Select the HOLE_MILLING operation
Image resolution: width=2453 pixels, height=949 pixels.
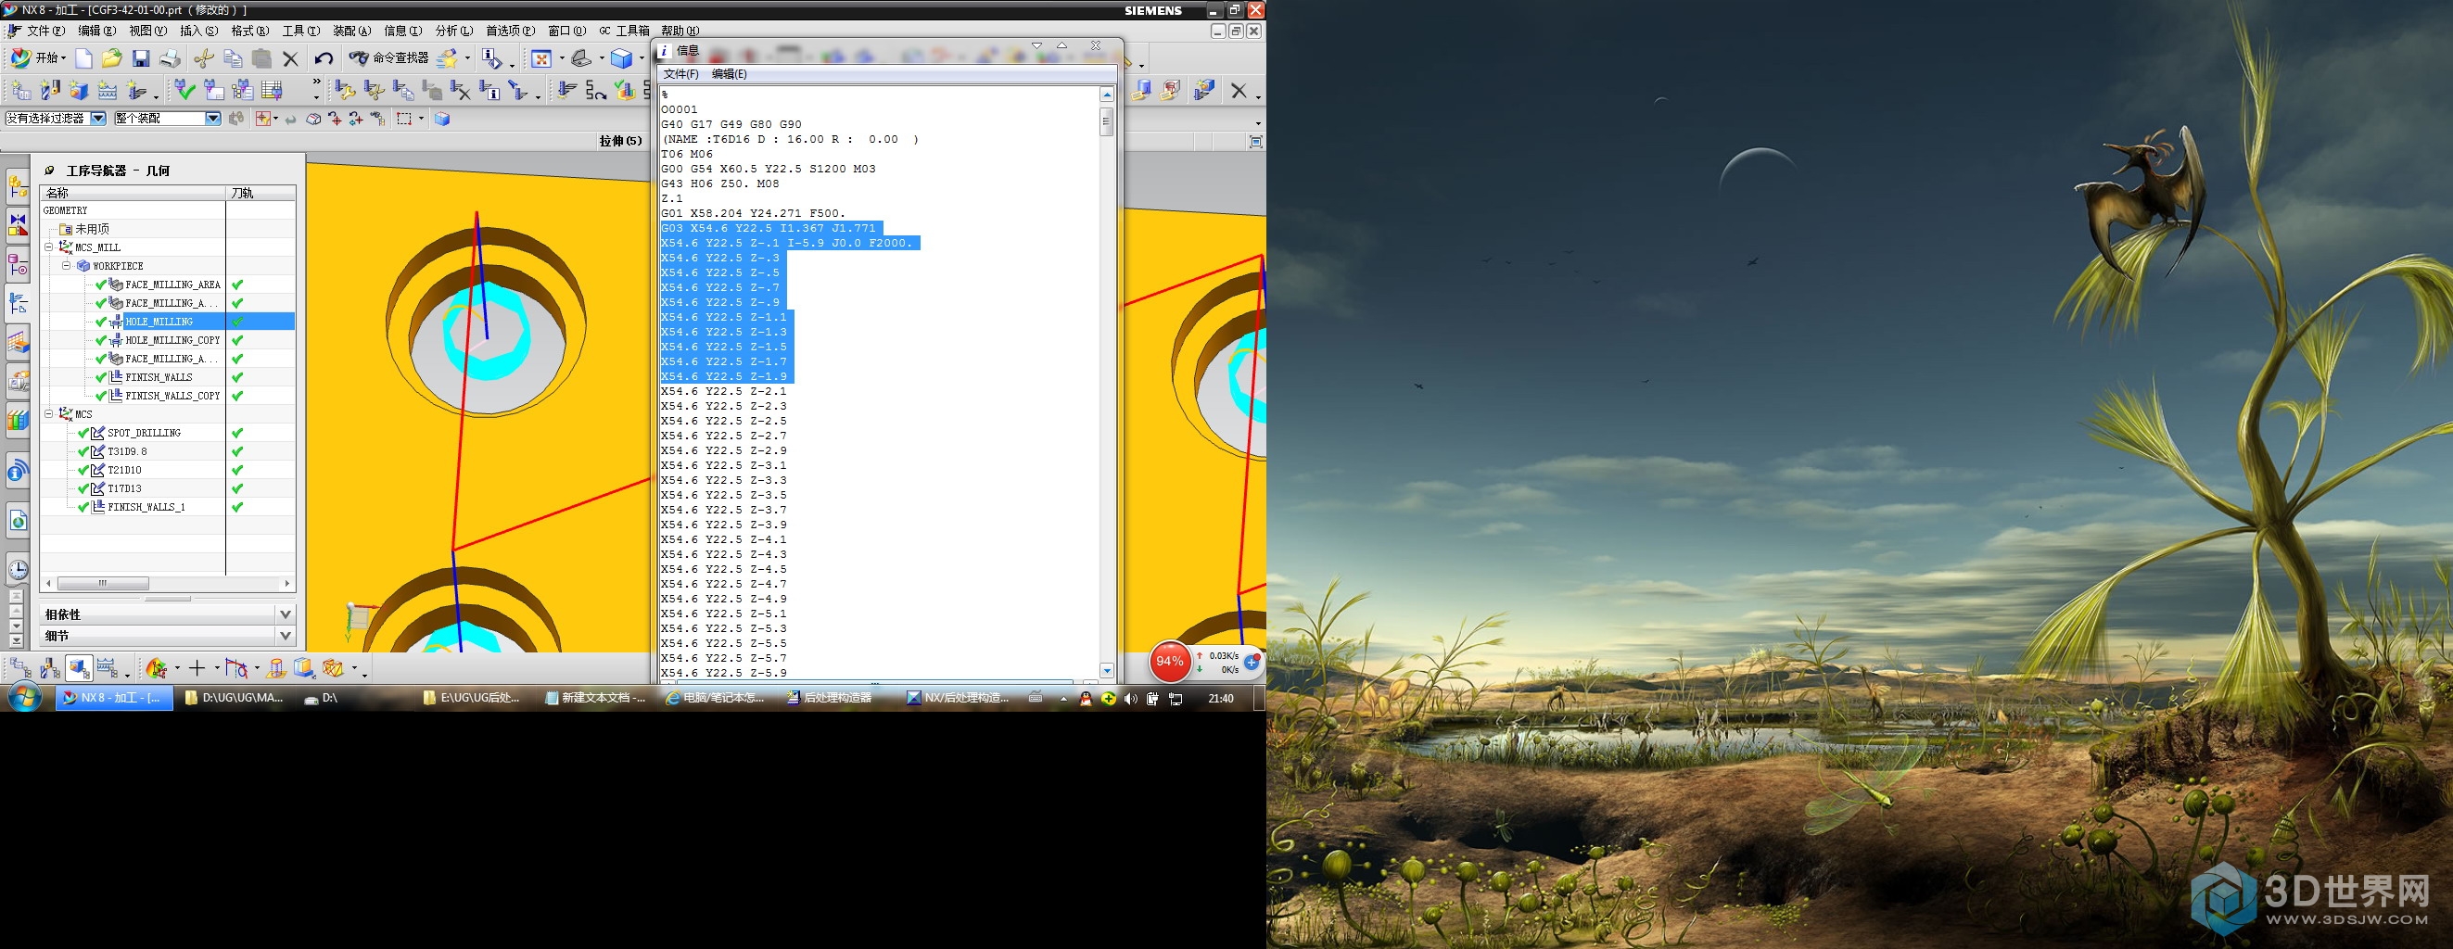[x=159, y=322]
